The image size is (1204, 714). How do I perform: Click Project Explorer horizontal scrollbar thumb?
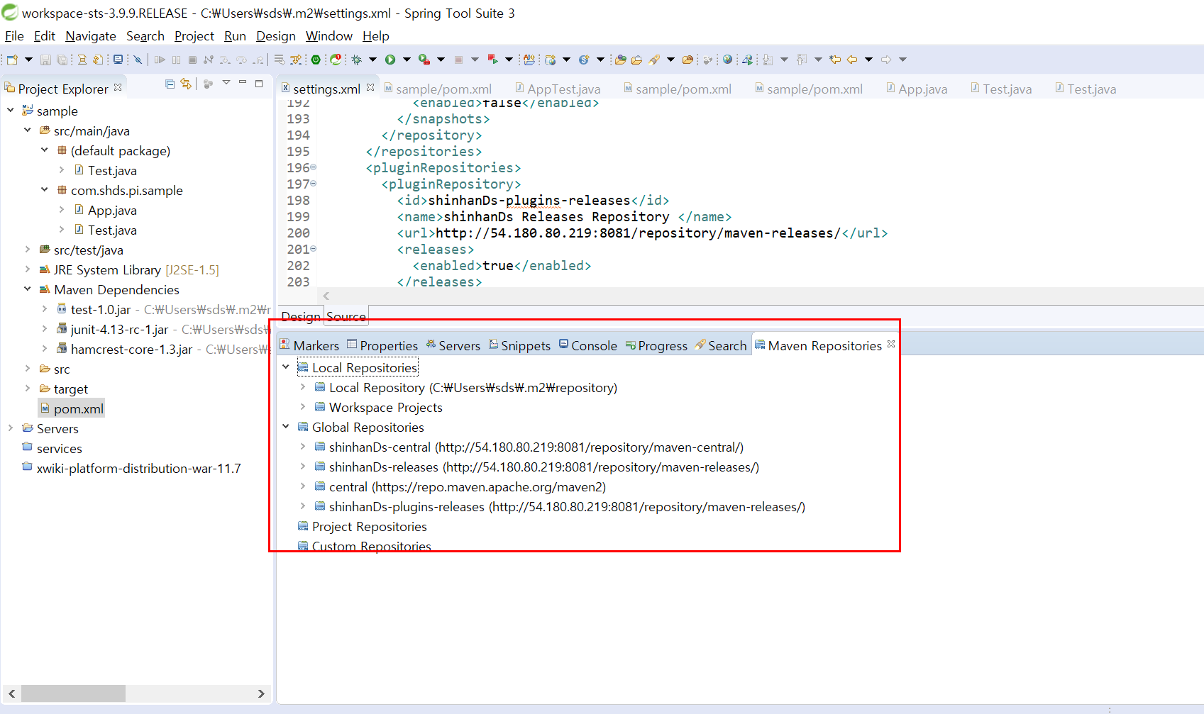point(73,693)
